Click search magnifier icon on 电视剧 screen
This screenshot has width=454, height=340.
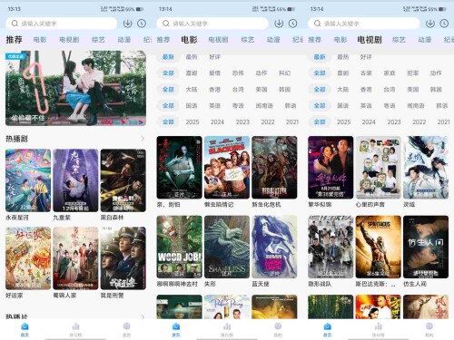317,24
